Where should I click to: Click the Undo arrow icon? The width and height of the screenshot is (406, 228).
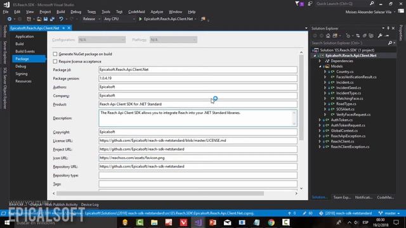(x=61, y=19)
